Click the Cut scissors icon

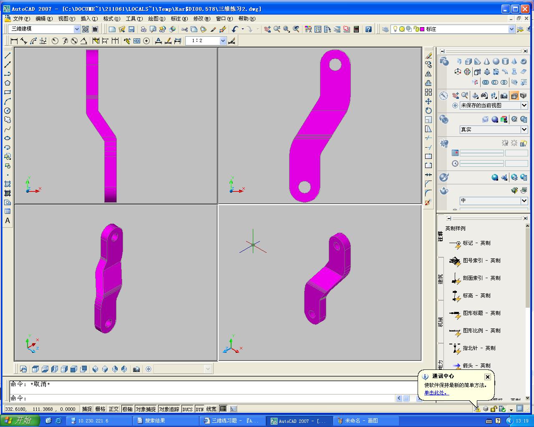tap(184, 29)
